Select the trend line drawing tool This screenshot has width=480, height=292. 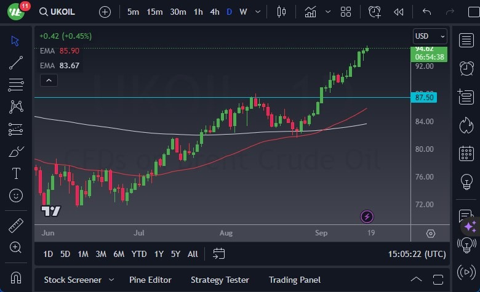click(16, 62)
